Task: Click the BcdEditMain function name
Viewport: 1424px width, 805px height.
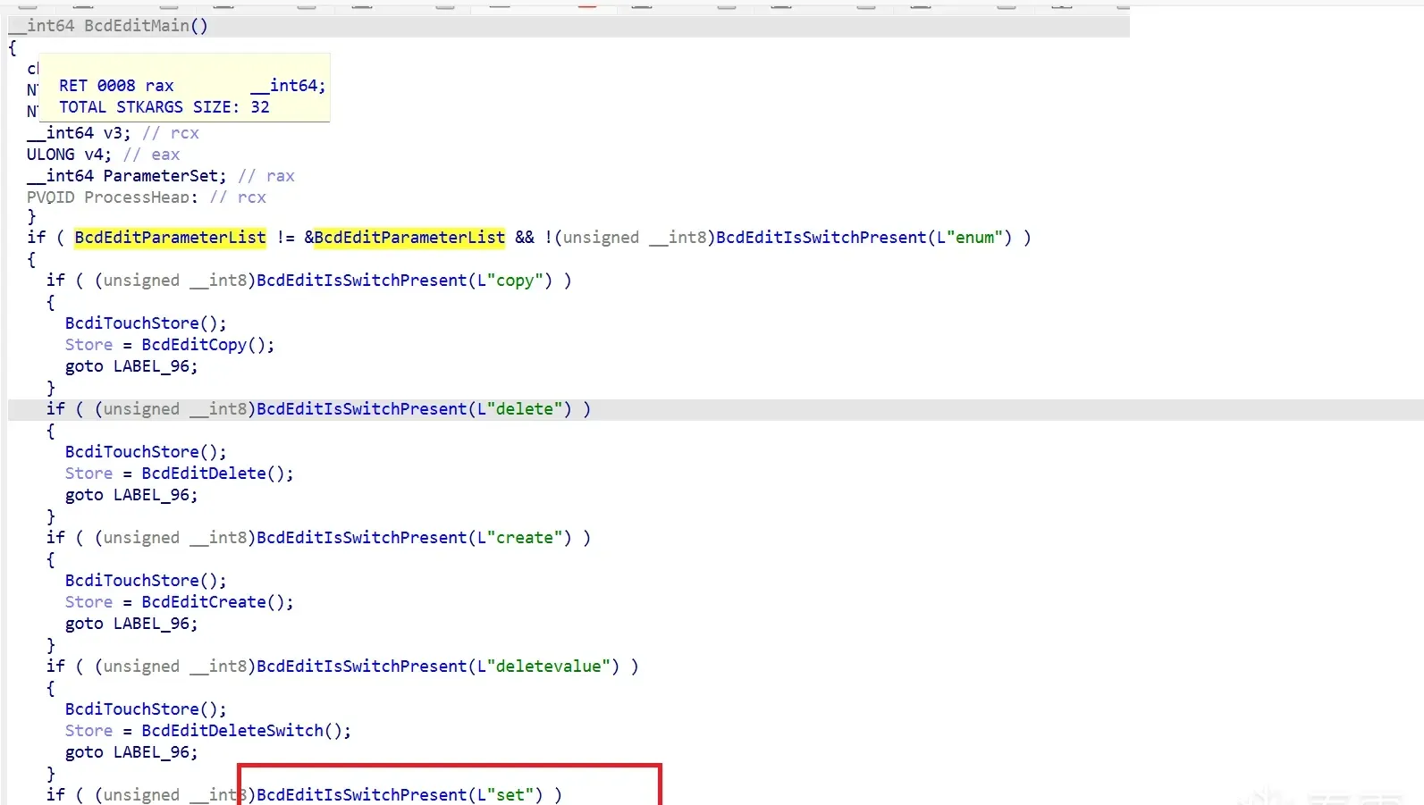Action: [x=137, y=26]
